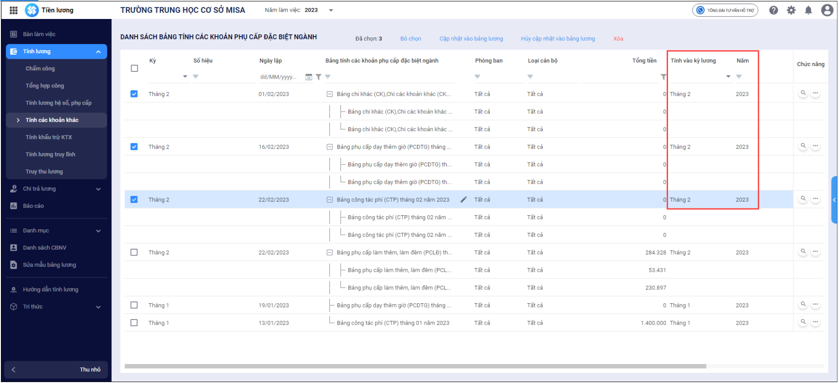Collapse the Bảng chi khác (CK) tree row
Image resolution: width=839 pixels, height=383 pixels.
(x=329, y=94)
